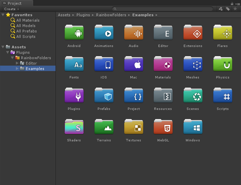
Task: Go to RainbowFolders in breadcrumb
Action: point(111,15)
